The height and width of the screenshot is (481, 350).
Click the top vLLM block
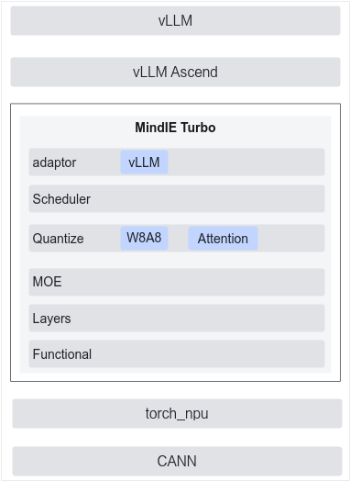(x=175, y=20)
